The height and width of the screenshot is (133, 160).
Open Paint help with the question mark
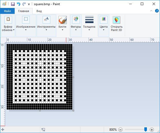157,11
